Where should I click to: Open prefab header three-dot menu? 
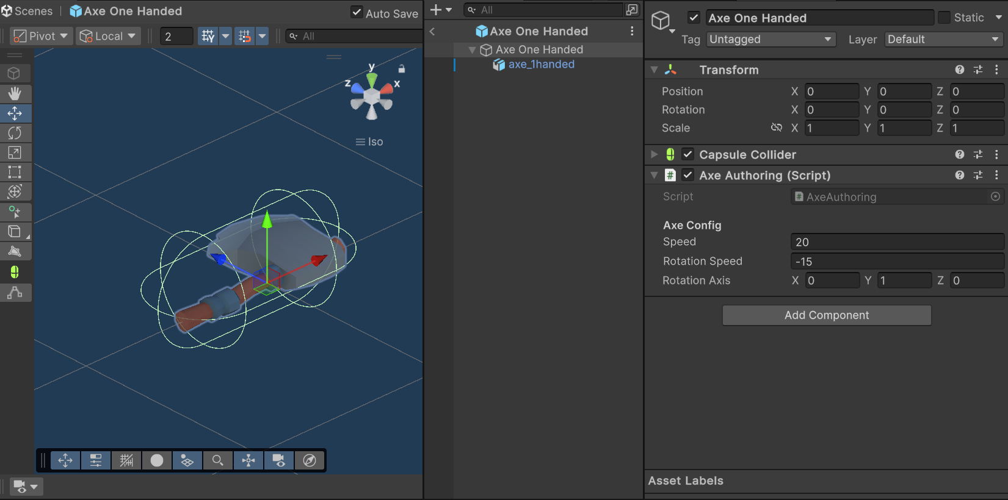point(632,31)
